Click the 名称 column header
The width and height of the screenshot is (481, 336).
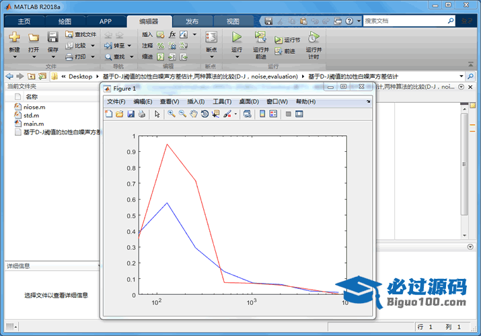[x=32, y=97]
